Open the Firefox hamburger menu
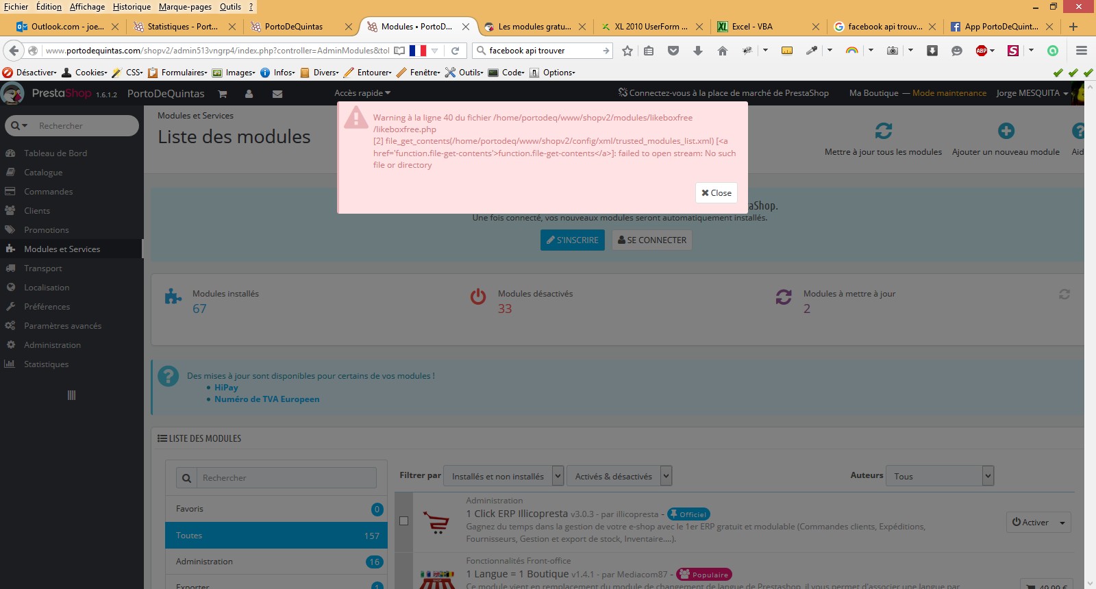Image resolution: width=1096 pixels, height=589 pixels. pyautogui.click(x=1082, y=51)
